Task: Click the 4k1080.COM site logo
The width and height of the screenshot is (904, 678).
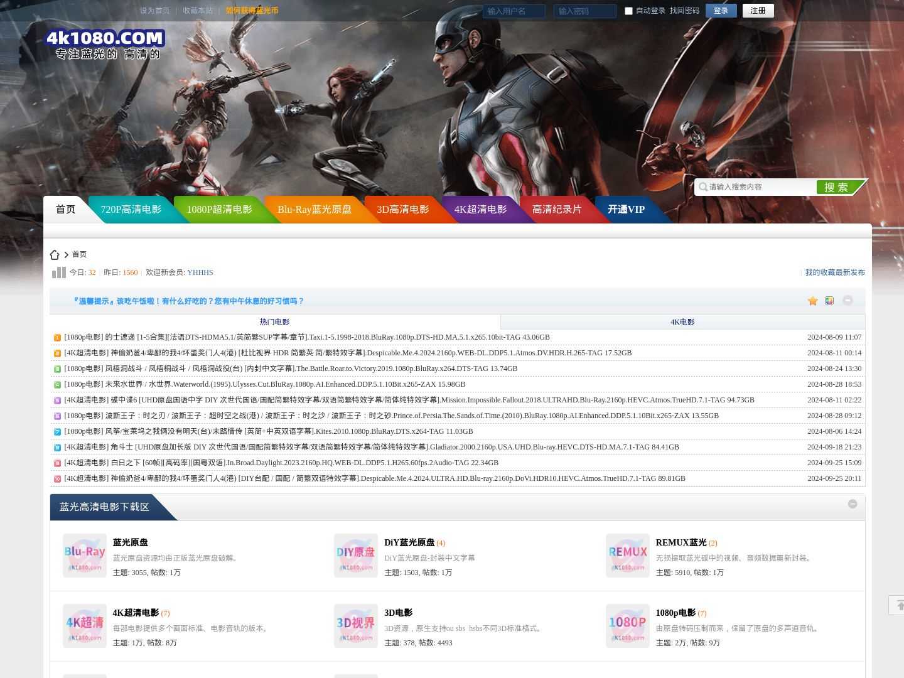Action: [x=105, y=45]
